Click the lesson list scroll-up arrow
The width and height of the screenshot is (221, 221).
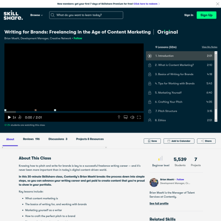point(216,53)
